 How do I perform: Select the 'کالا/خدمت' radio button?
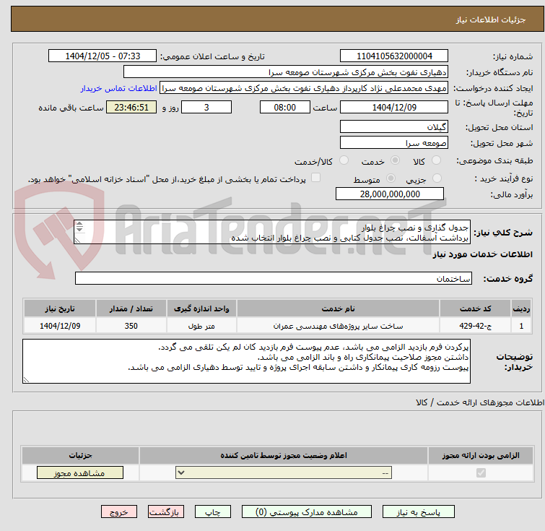click(344, 160)
